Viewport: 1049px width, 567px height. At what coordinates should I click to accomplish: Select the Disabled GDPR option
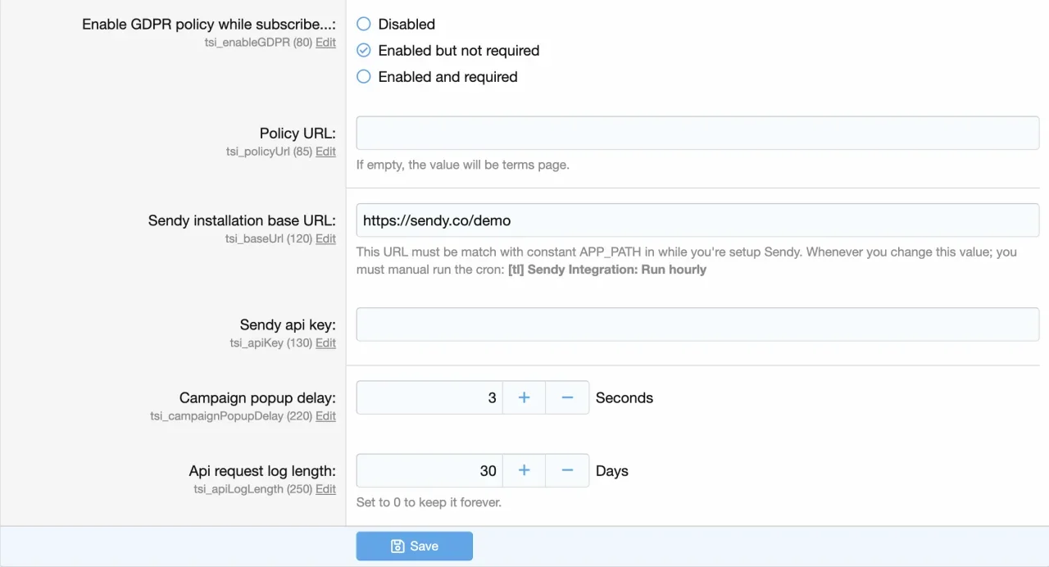[364, 25]
